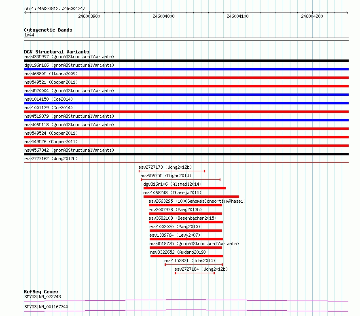Click the SMYD3|NM_001167740 gene label
Viewport: 360px width, 316px height.
[46, 307]
